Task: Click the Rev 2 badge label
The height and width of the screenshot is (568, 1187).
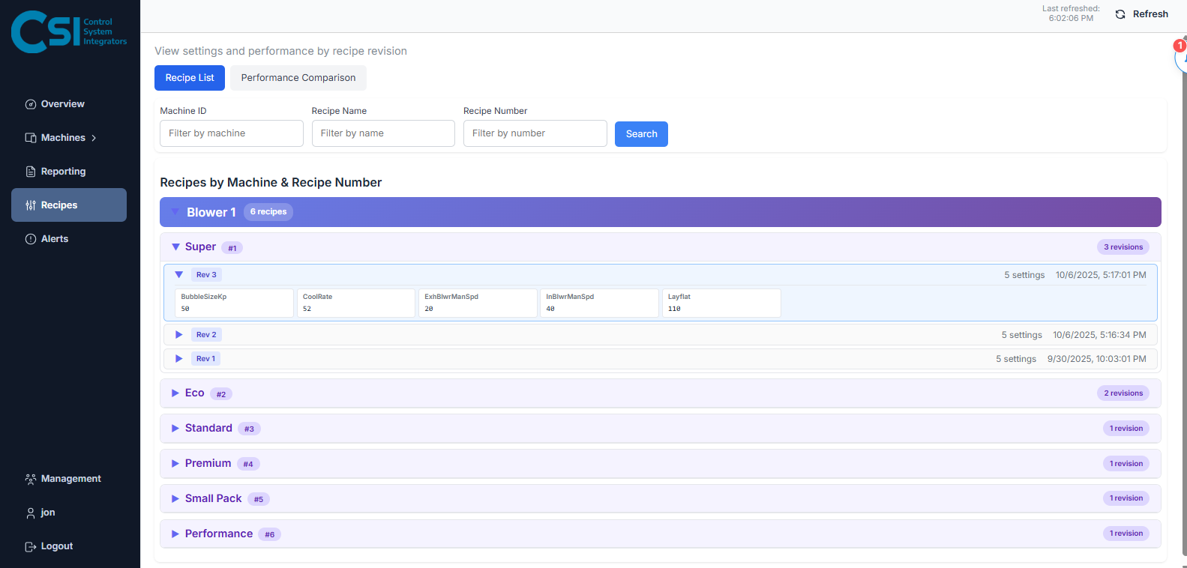Action: click(x=206, y=335)
